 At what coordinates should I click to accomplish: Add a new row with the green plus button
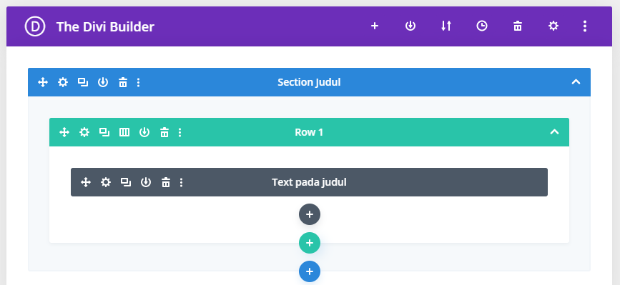(x=310, y=243)
